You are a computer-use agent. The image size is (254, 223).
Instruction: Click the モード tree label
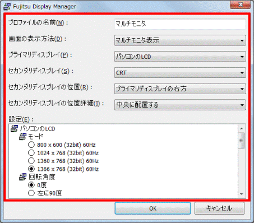coord(35,137)
